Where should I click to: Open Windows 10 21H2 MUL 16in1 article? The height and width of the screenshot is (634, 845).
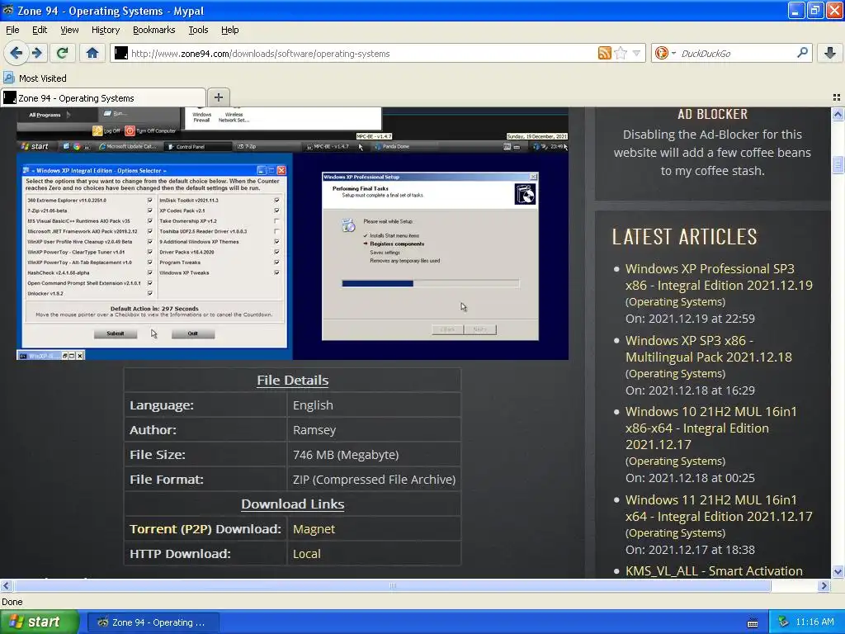(x=710, y=428)
